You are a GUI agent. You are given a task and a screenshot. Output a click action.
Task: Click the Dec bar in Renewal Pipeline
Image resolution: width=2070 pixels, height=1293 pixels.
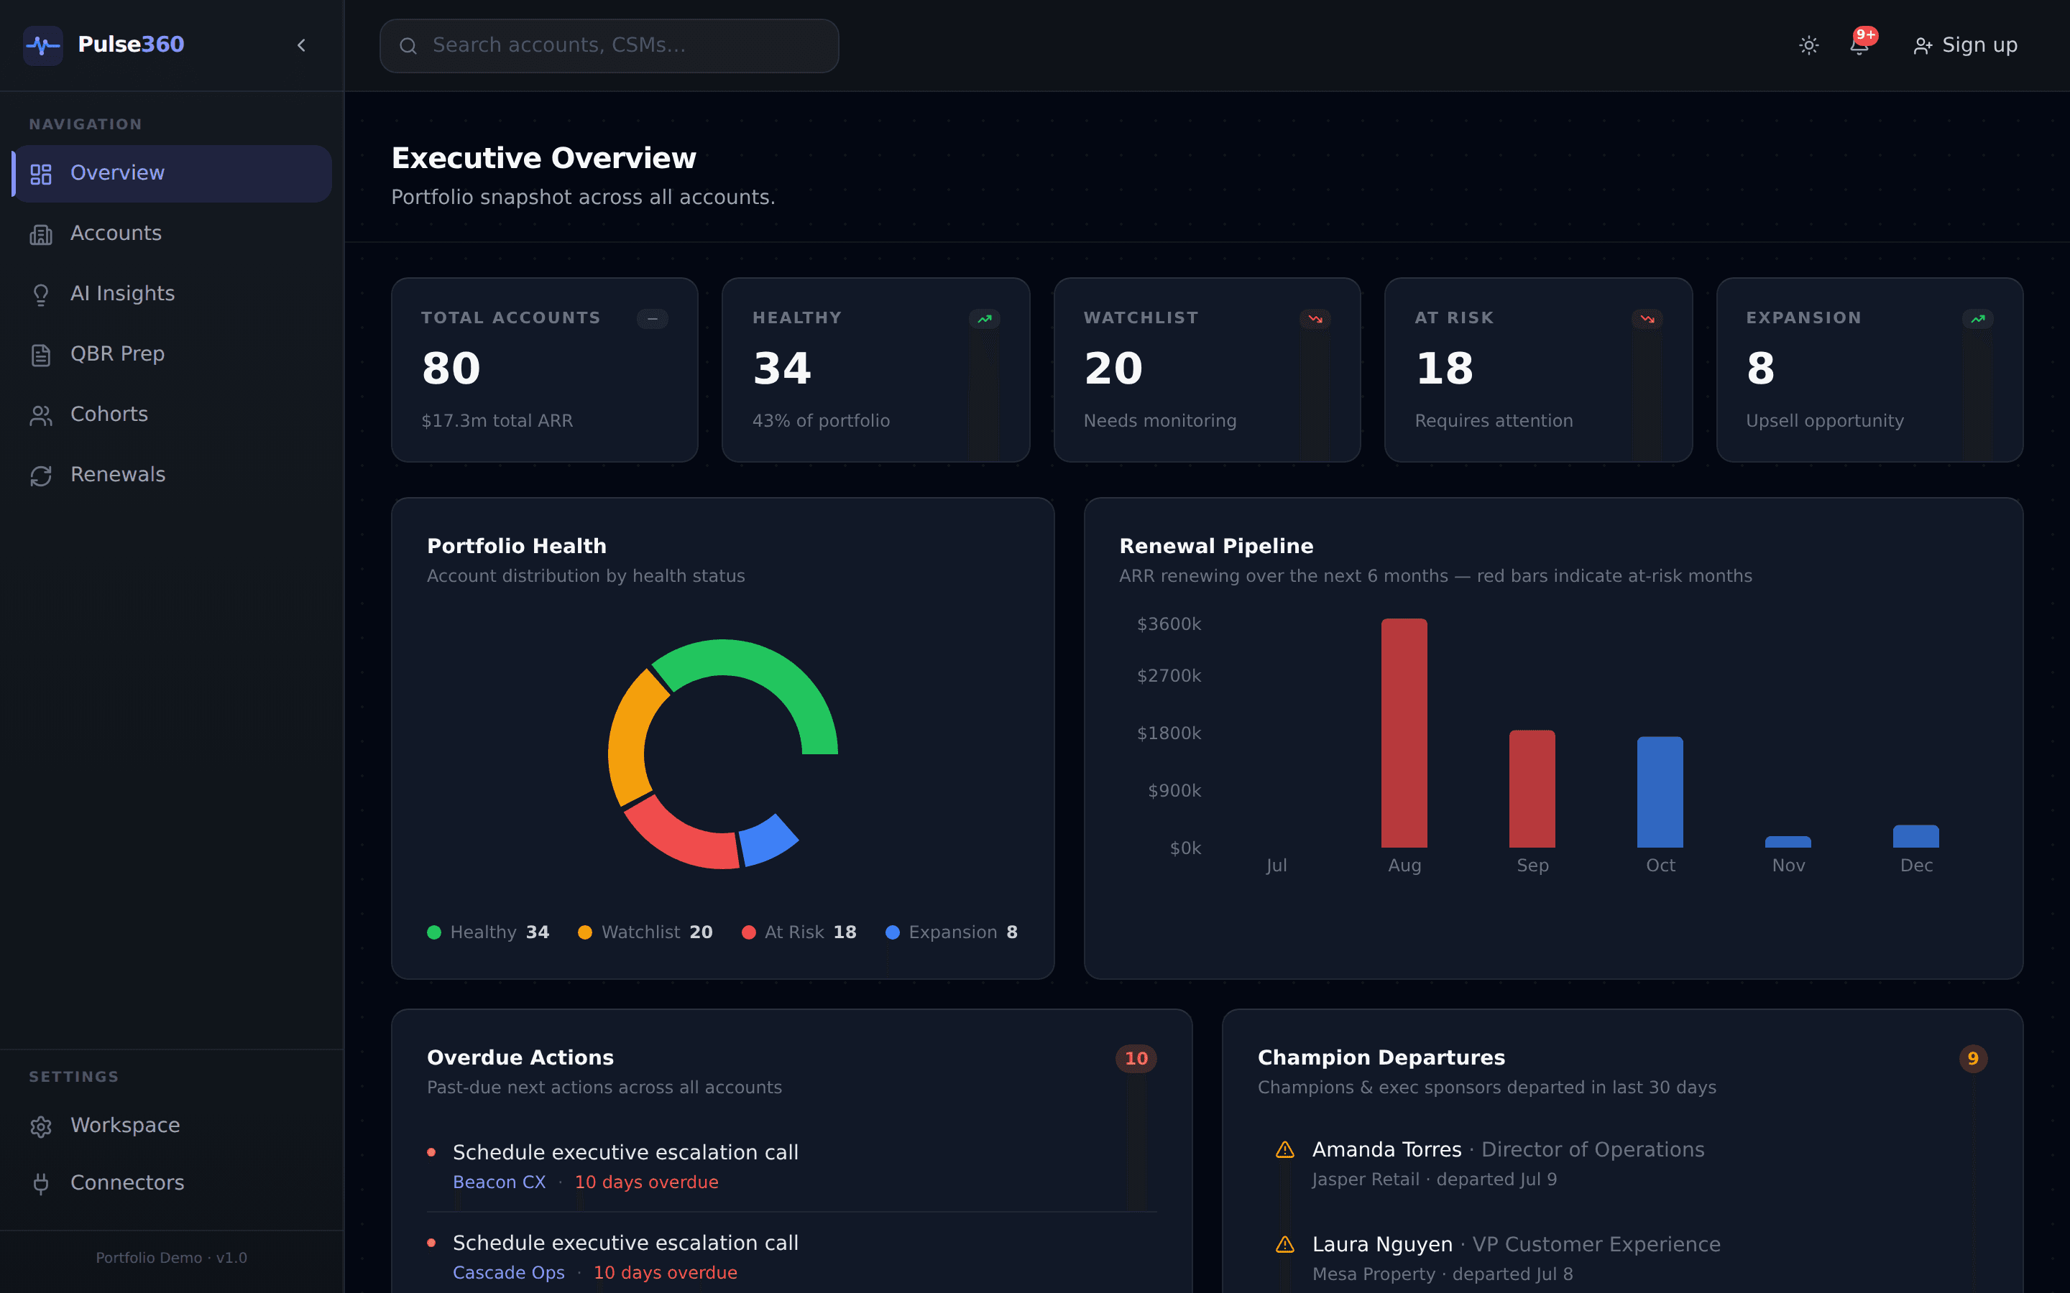point(1916,836)
